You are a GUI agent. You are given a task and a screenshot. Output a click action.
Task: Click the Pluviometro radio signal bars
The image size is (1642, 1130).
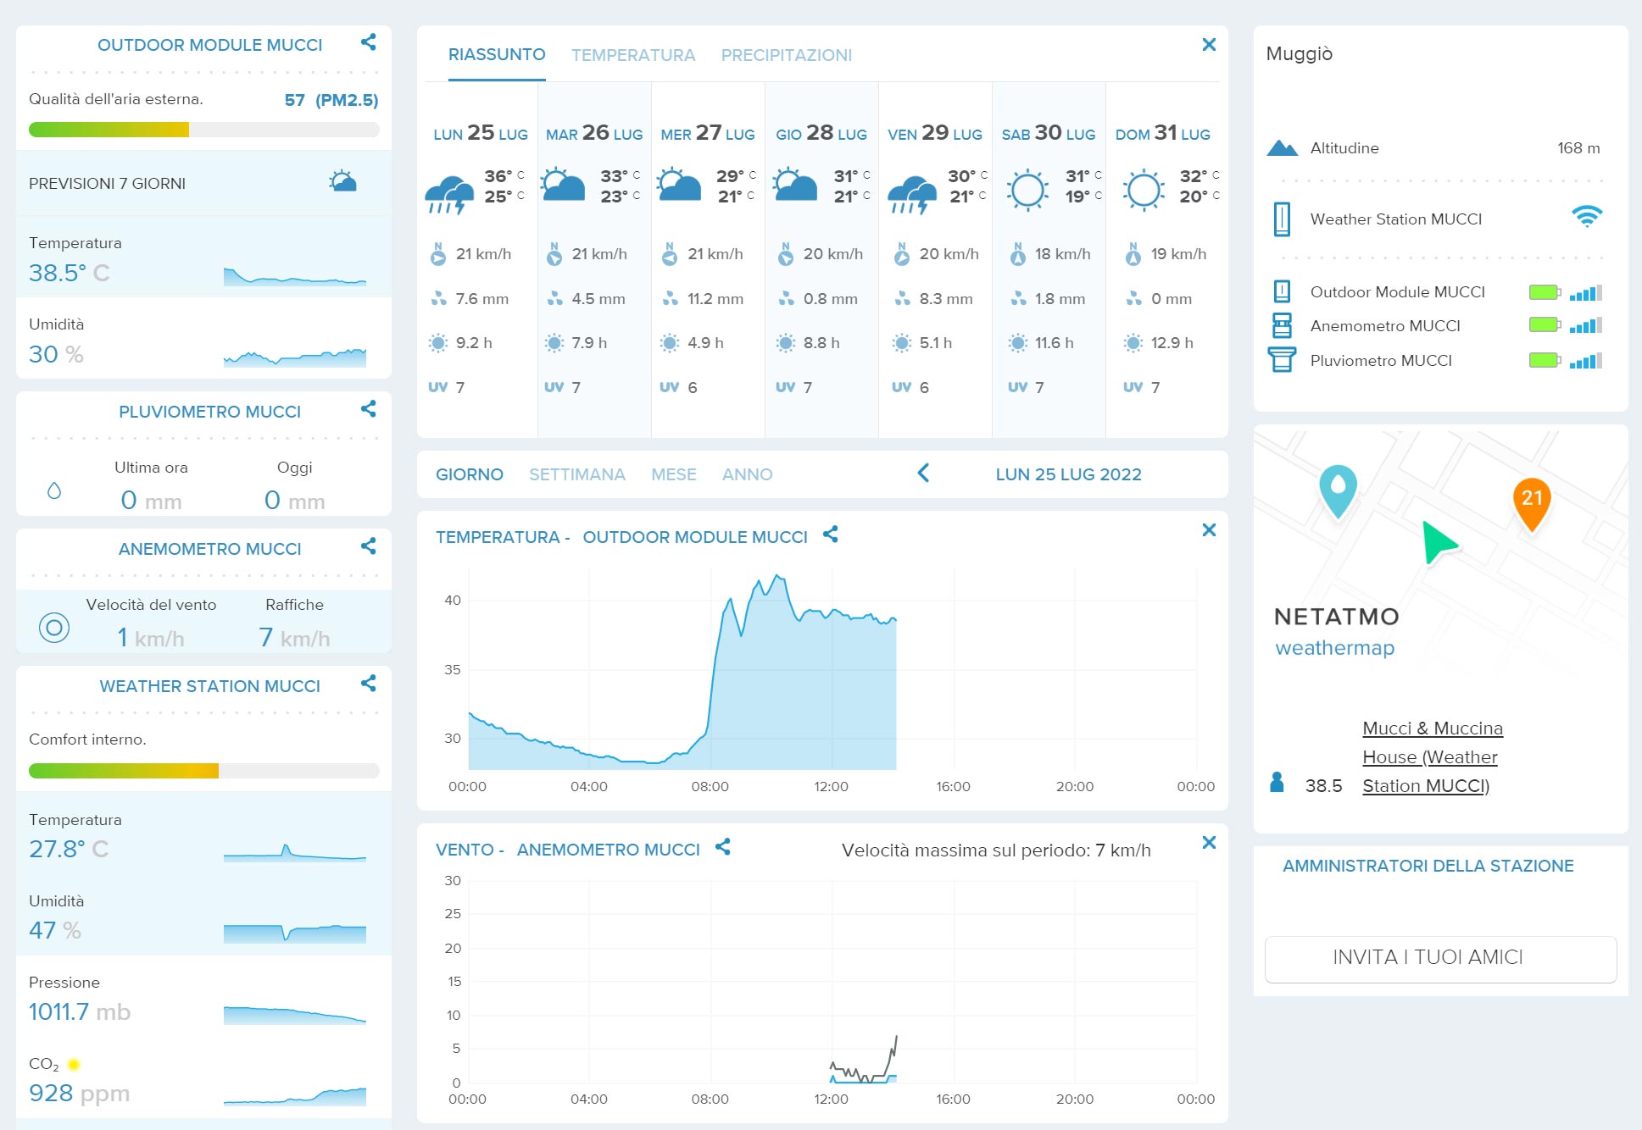[x=1586, y=361]
